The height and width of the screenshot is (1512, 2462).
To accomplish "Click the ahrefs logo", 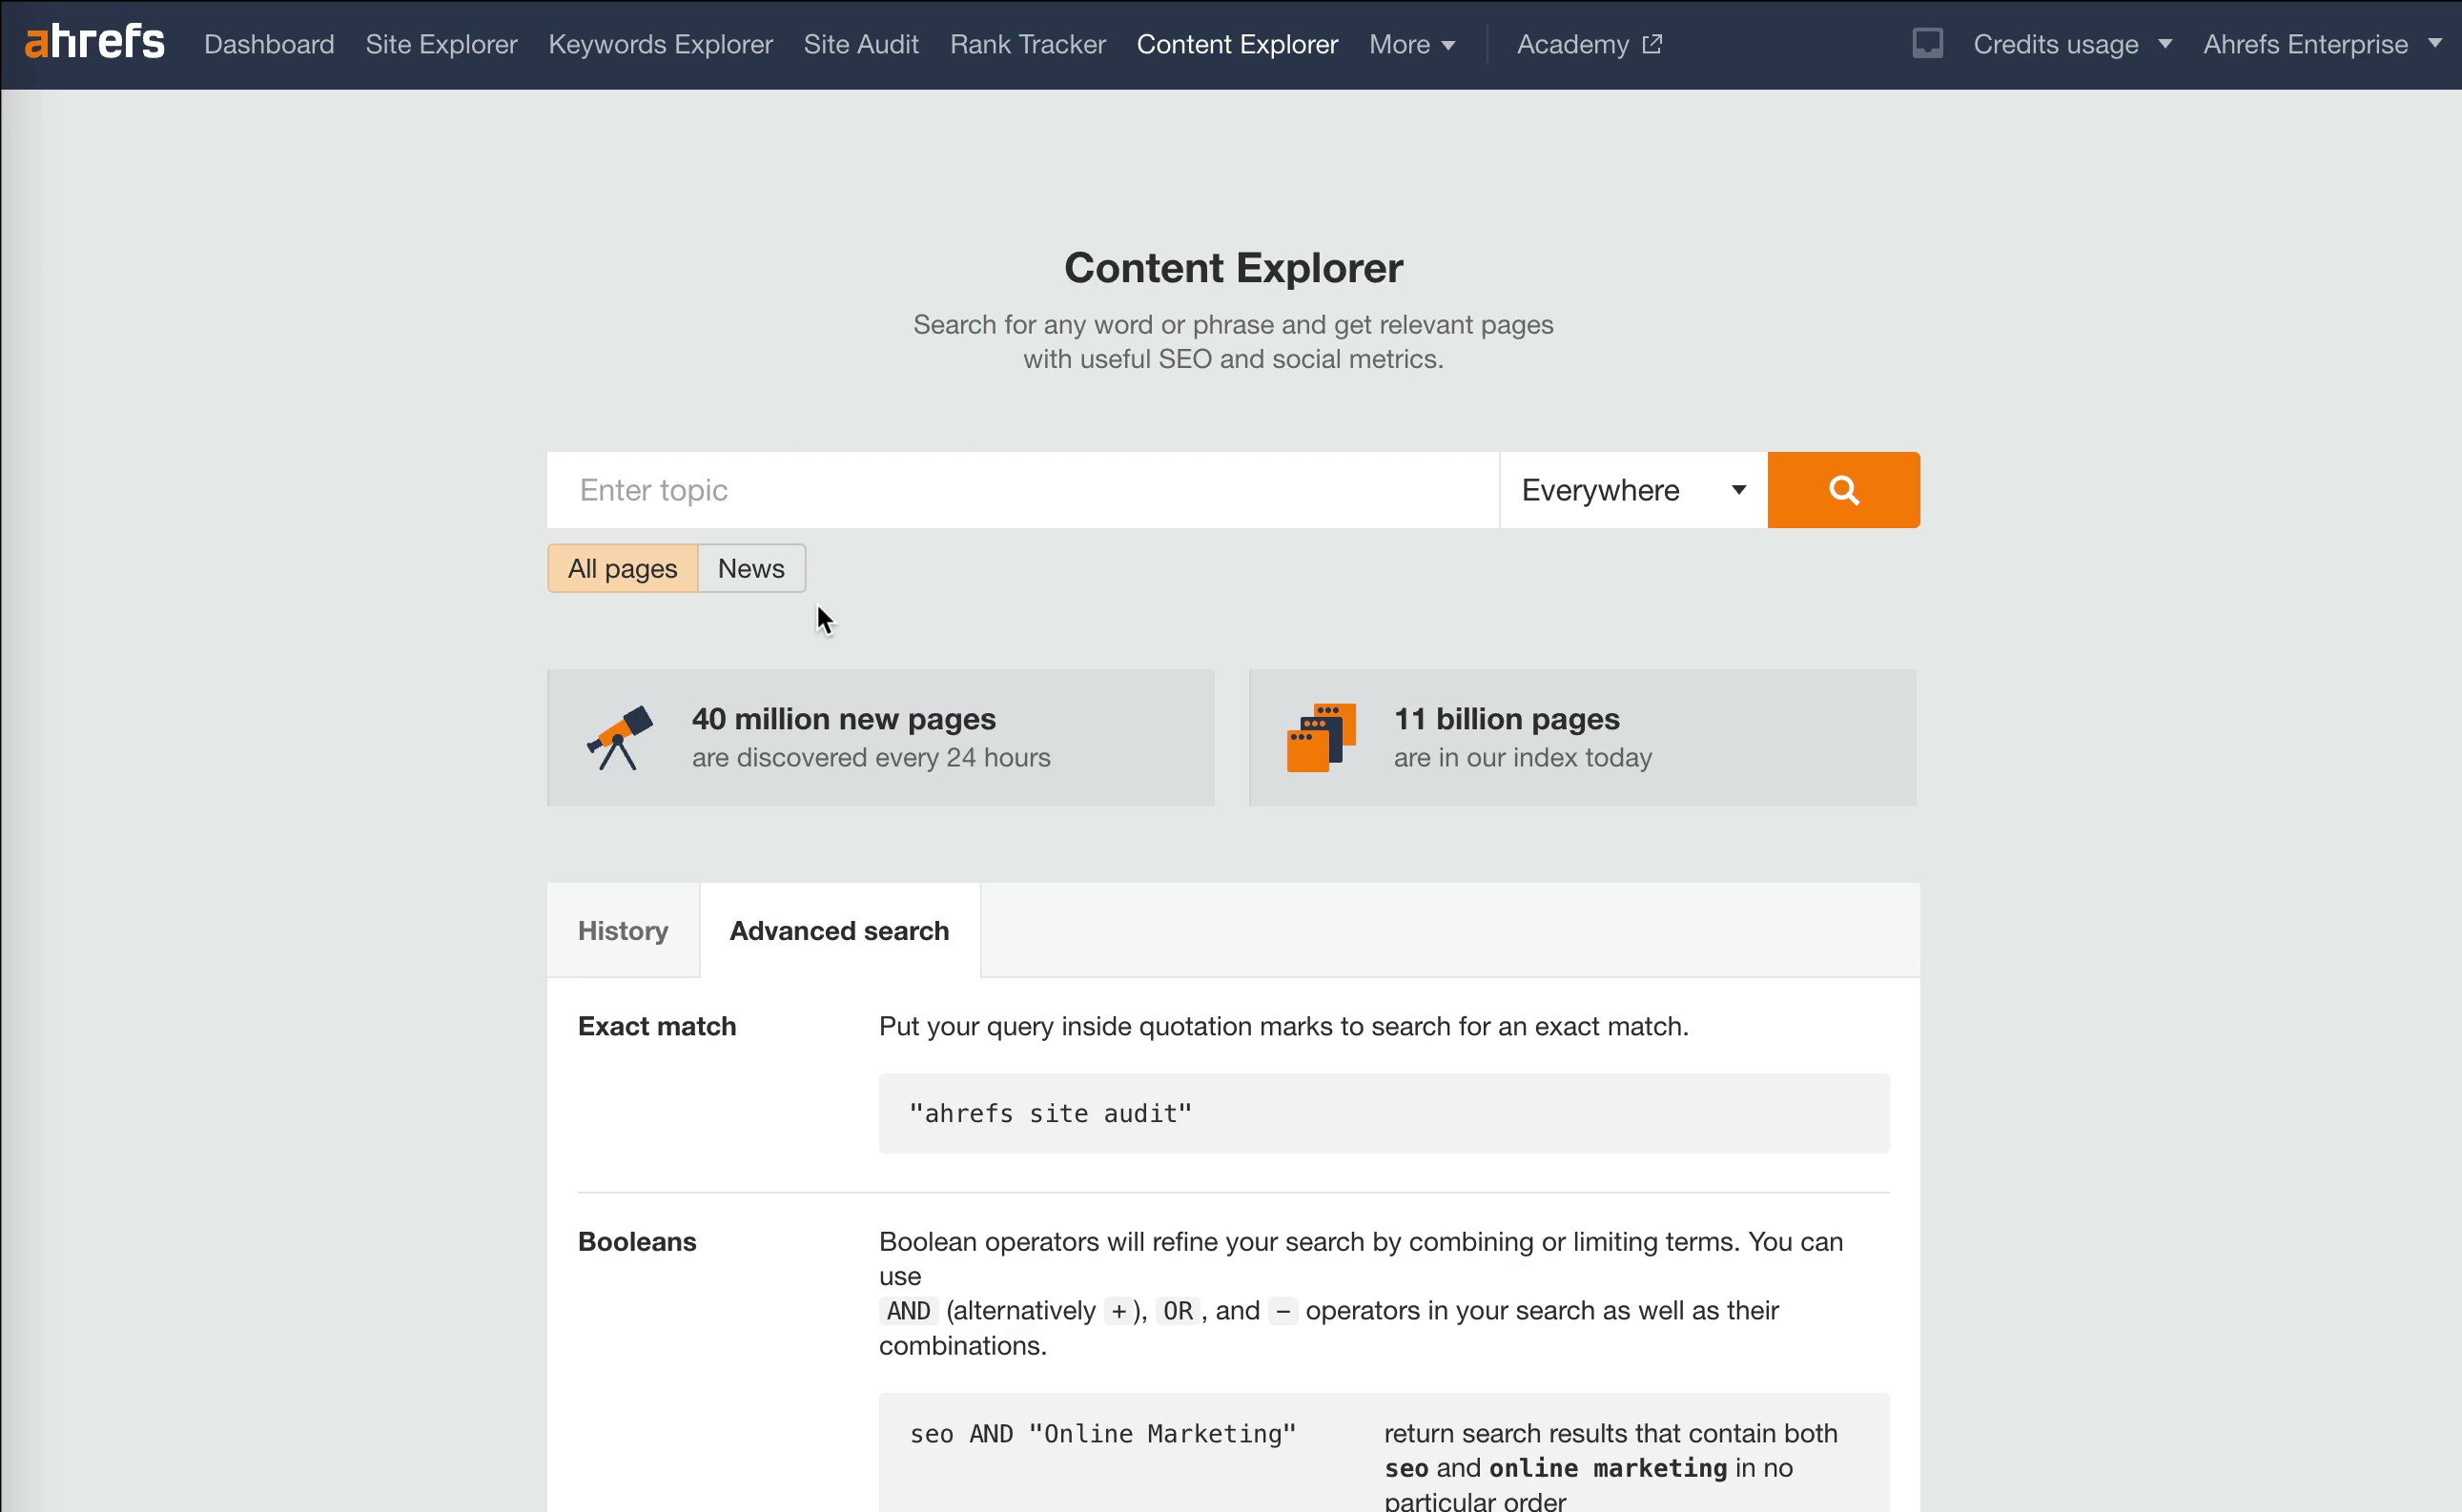I will click(x=95, y=43).
